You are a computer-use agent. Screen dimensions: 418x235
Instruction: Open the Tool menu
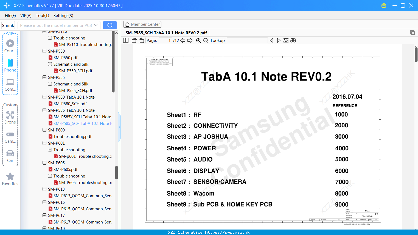pos(43,16)
